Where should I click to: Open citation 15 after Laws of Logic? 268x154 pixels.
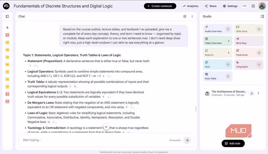(x=49, y=122)
